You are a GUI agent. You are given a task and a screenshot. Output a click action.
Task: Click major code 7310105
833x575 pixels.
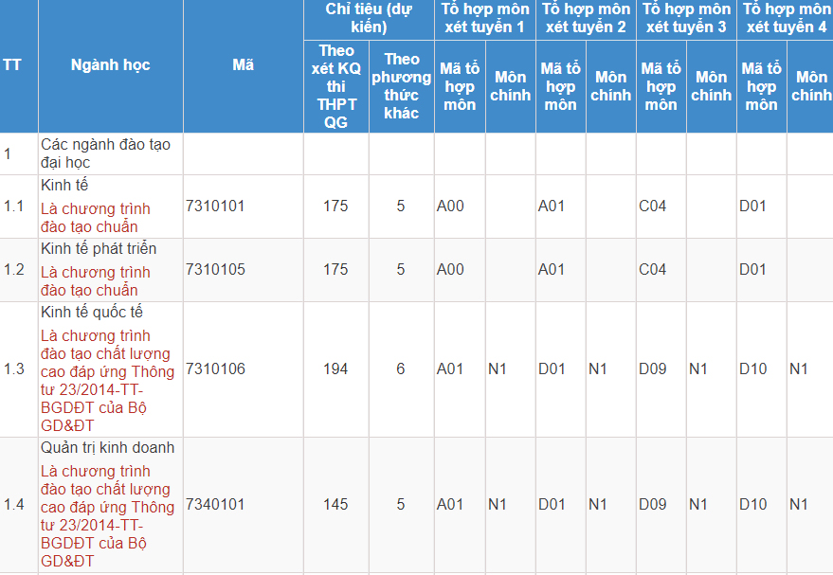[x=215, y=269]
